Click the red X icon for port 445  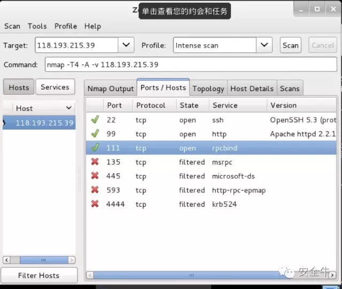(x=95, y=175)
